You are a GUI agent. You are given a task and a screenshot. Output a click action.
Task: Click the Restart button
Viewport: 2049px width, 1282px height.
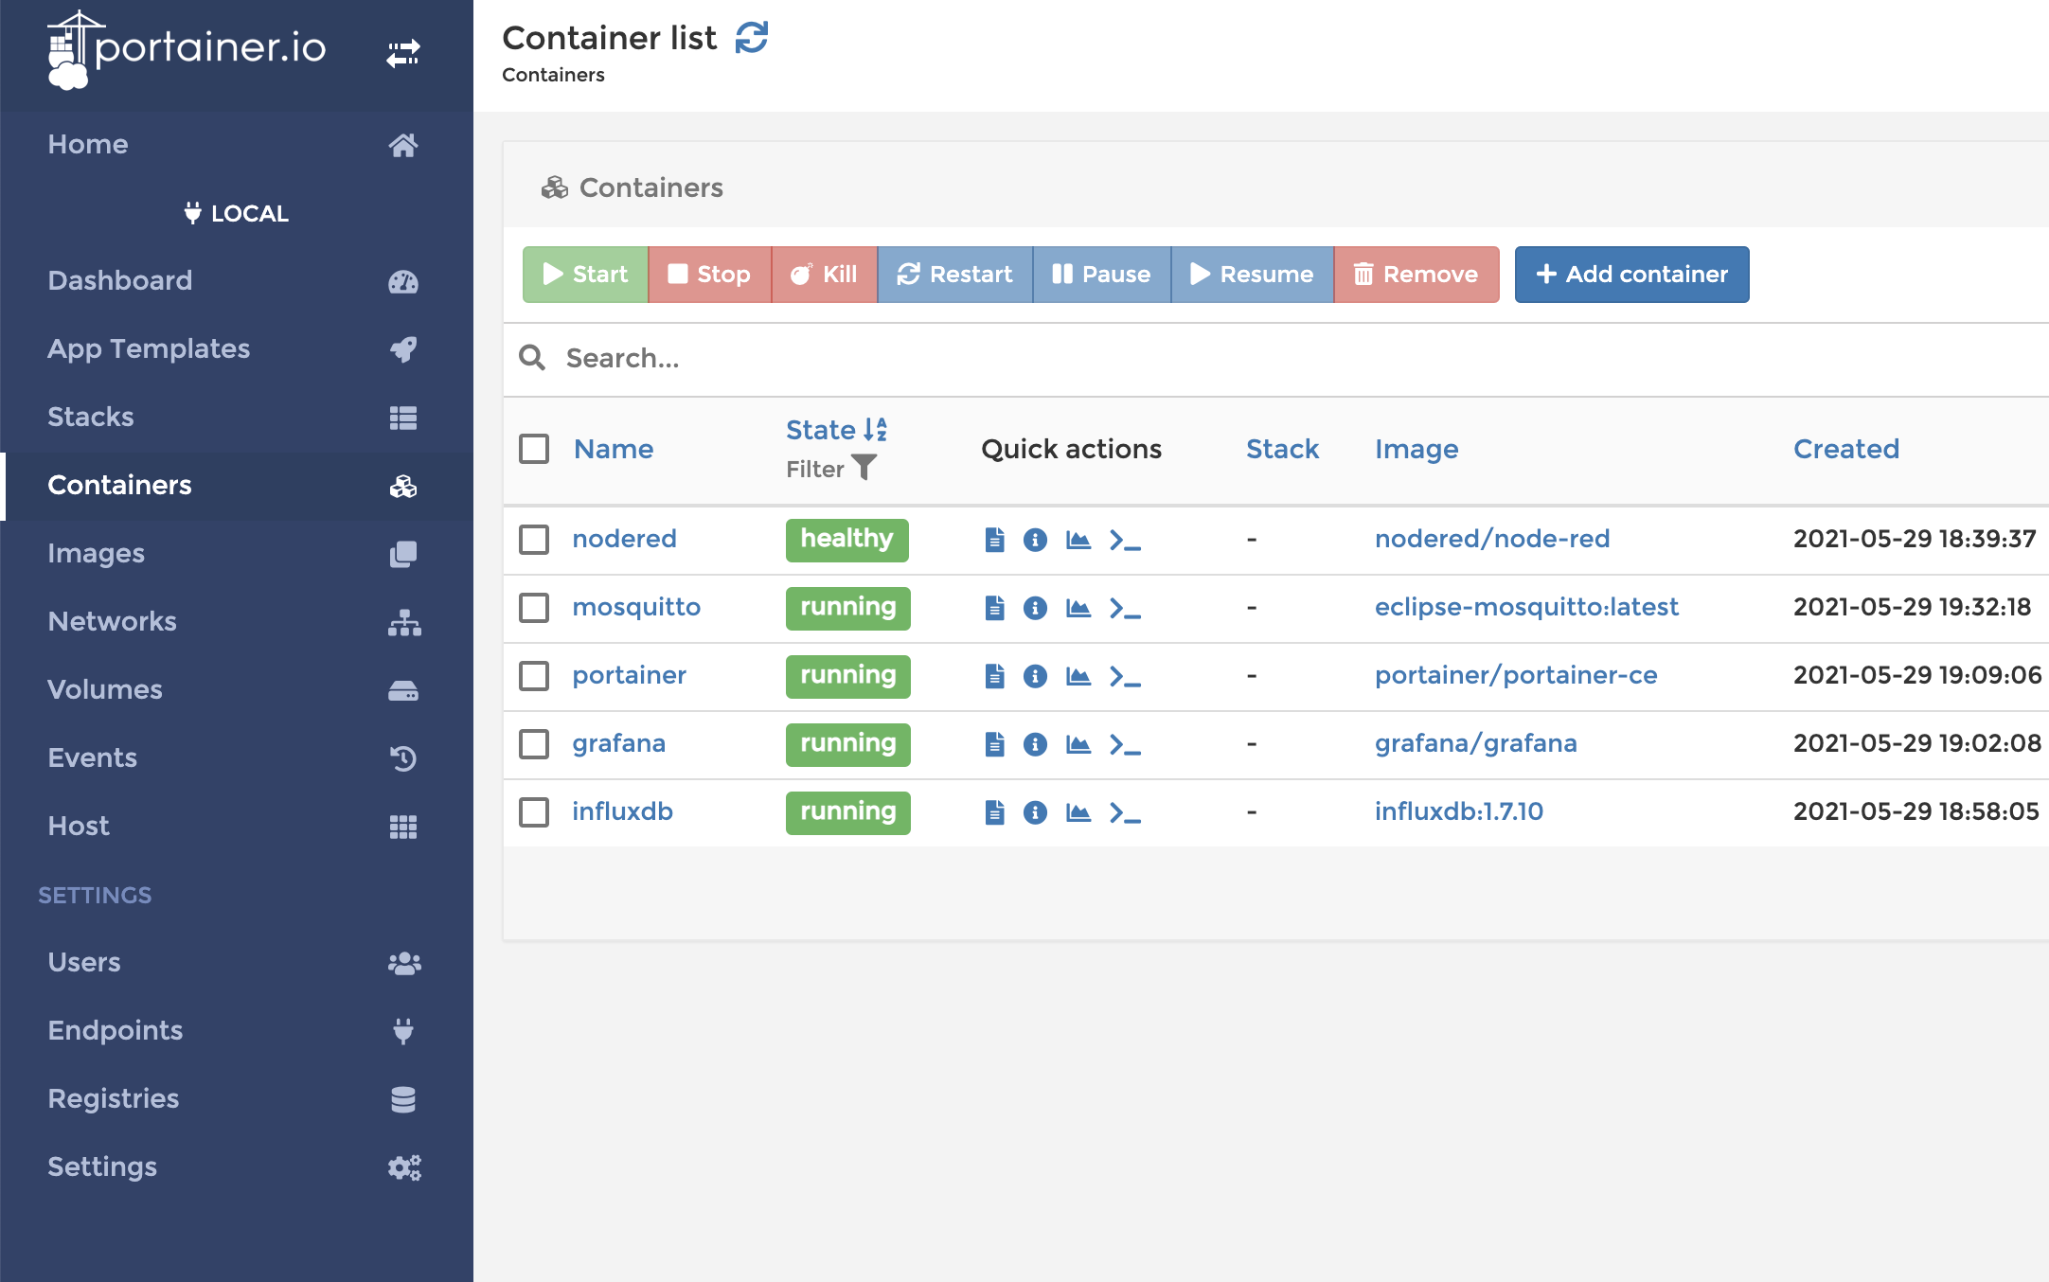point(955,275)
